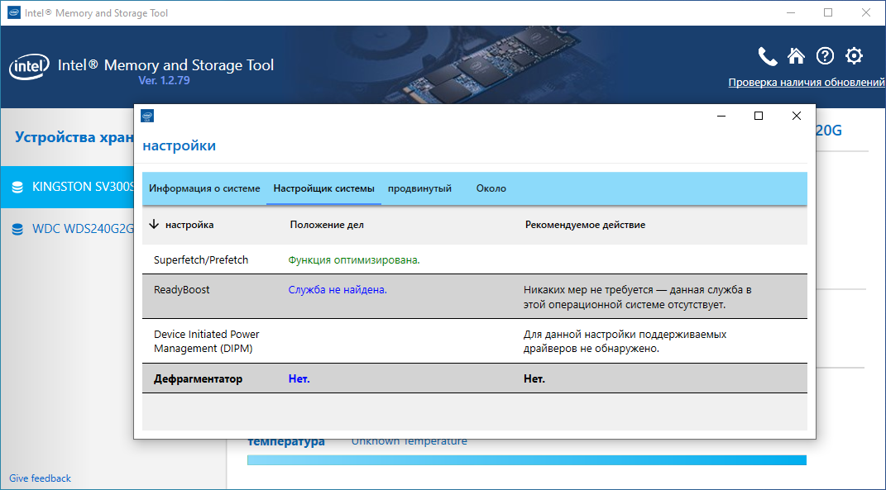Open settings gear icon in header

pos(854,56)
